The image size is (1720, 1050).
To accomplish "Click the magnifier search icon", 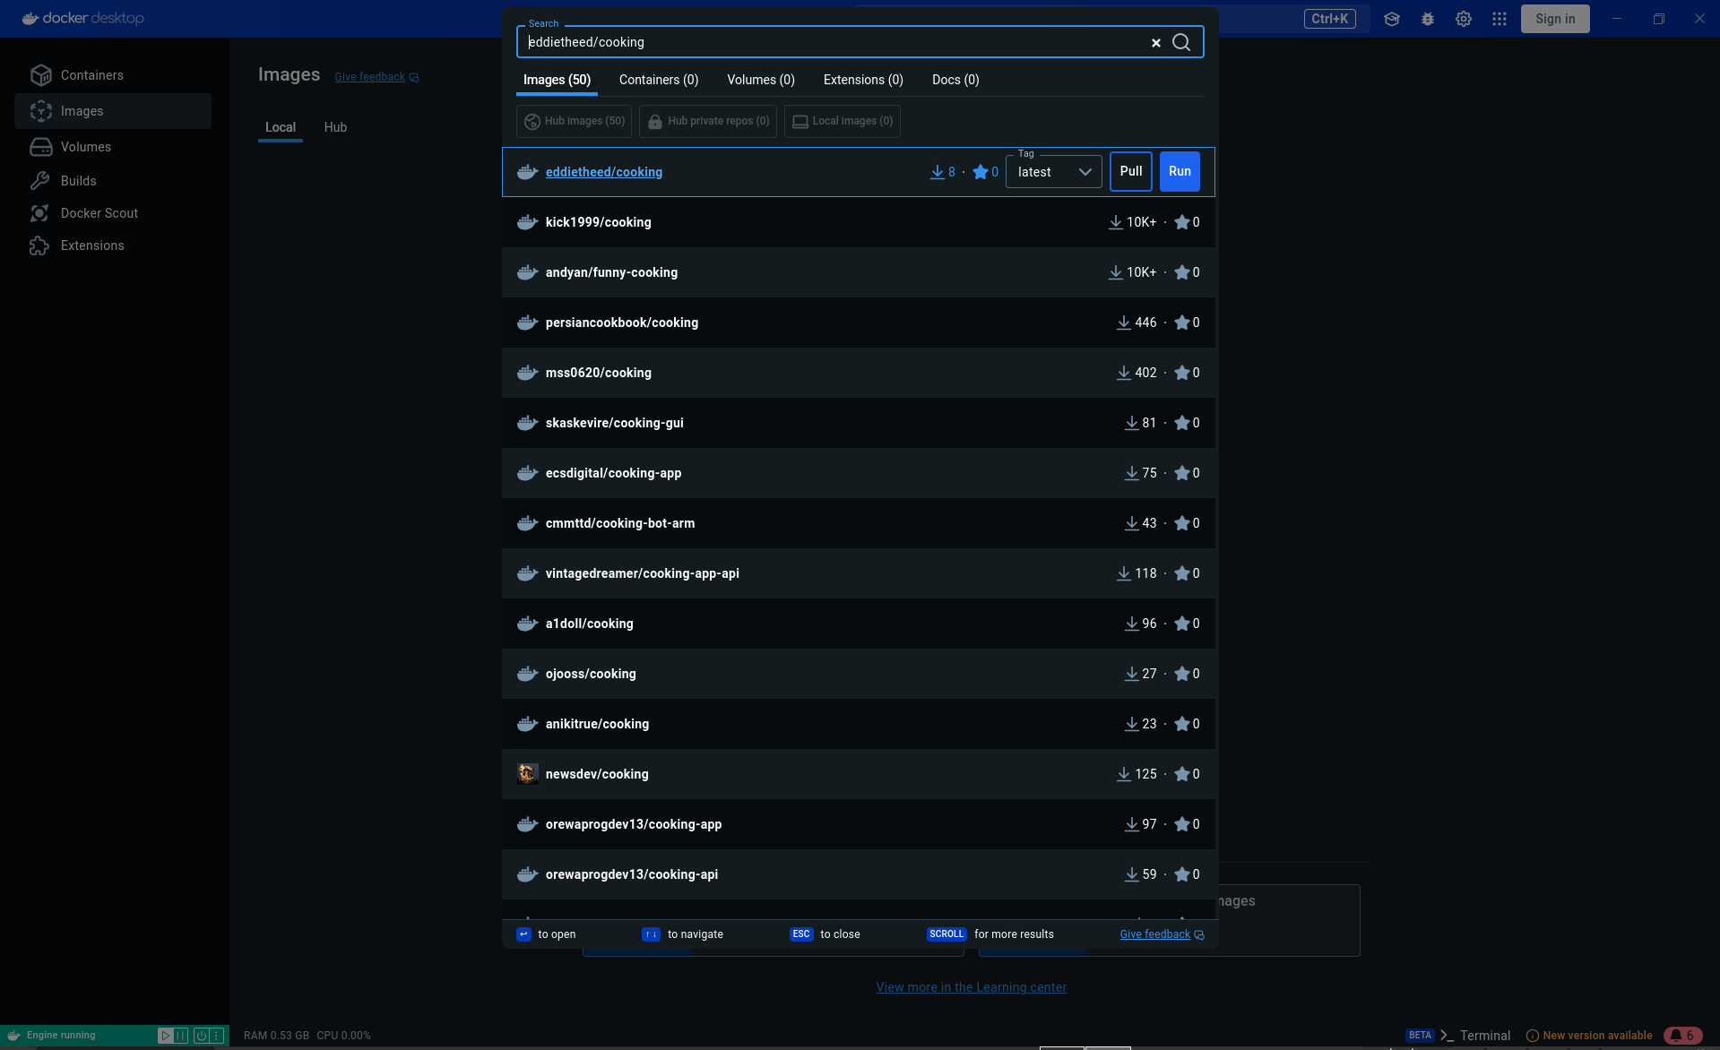I will coord(1181,42).
